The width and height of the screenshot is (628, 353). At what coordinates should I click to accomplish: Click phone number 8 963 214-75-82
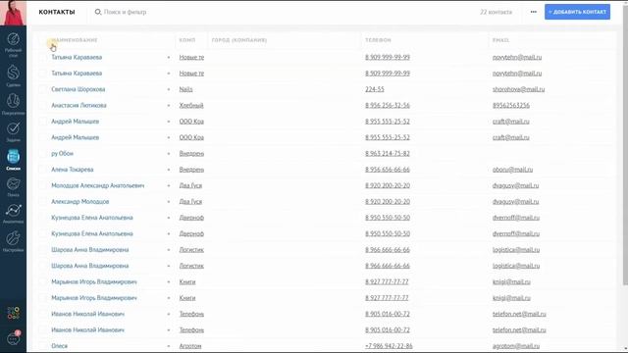[x=388, y=153]
